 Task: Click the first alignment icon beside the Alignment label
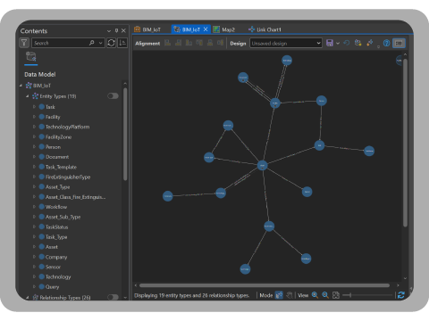pos(168,43)
